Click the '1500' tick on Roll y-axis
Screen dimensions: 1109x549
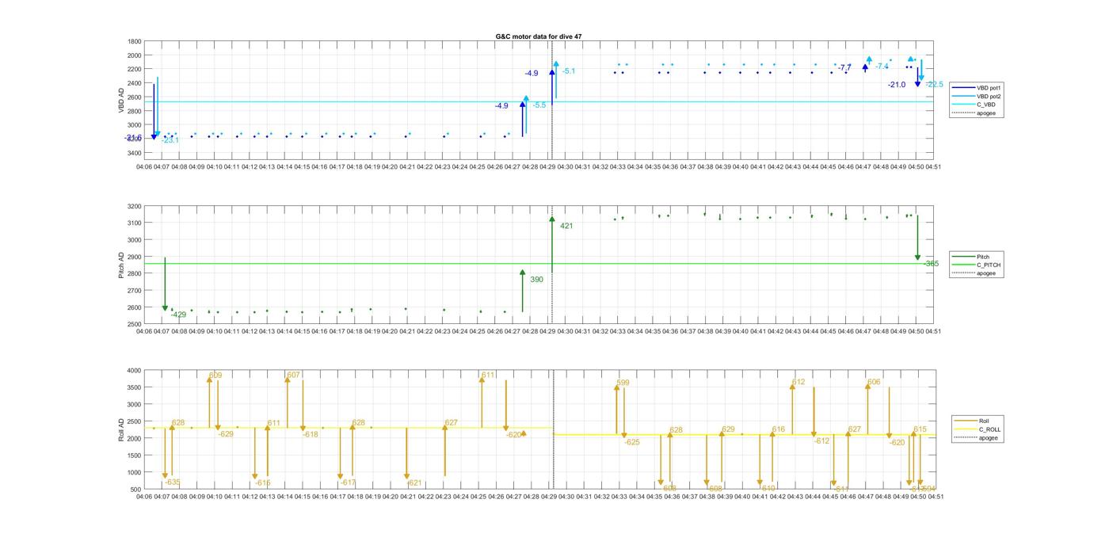(135, 456)
